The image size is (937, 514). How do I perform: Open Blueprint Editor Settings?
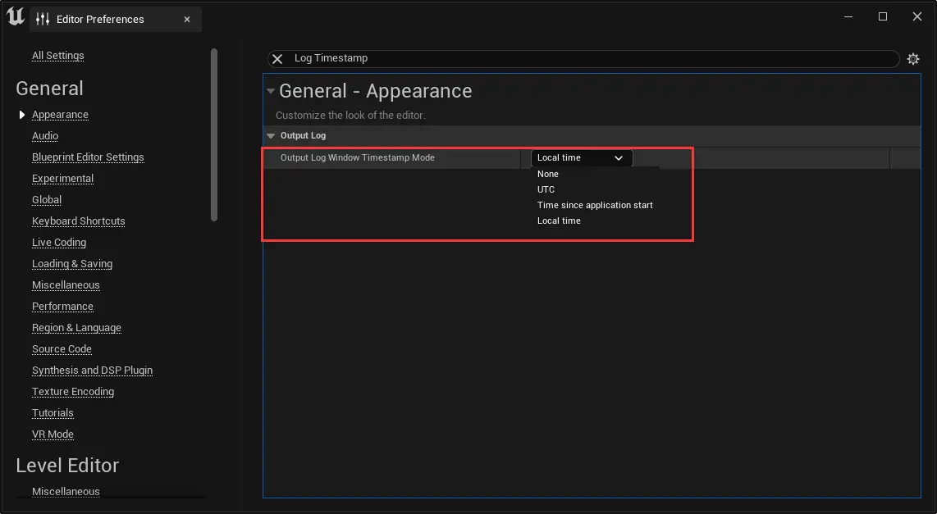coord(88,157)
